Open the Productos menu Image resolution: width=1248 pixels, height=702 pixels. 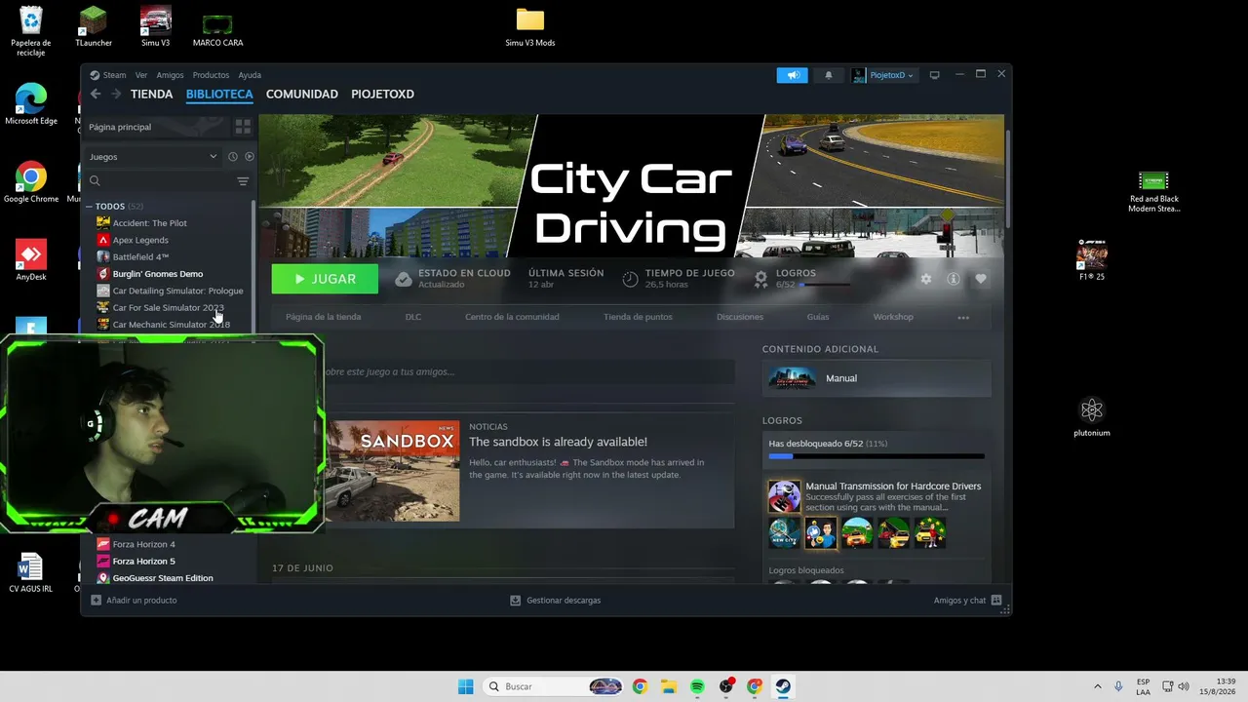[211, 75]
